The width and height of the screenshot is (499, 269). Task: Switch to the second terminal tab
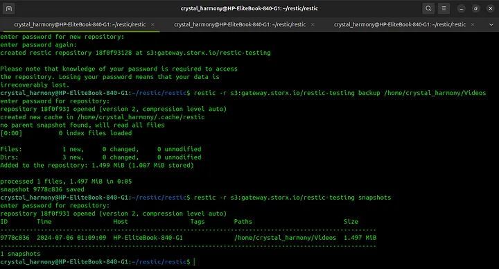click(x=240, y=24)
